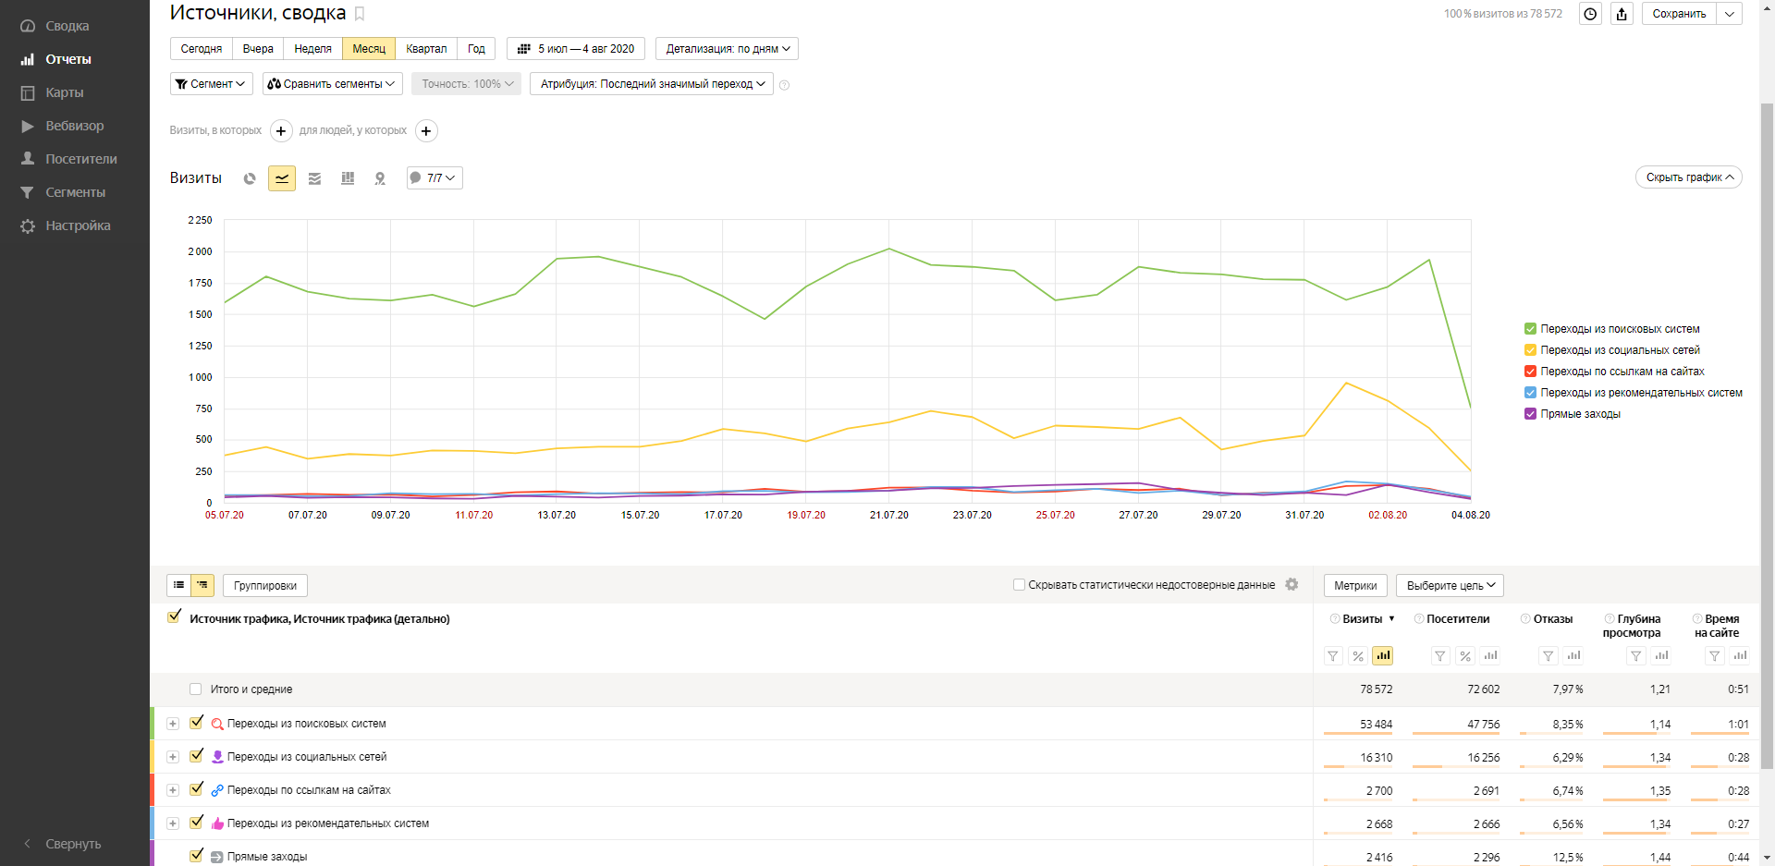Open the Детализация: по дням dropdown
The width and height of the screenshot is (1775, 866).
(727, 49)
